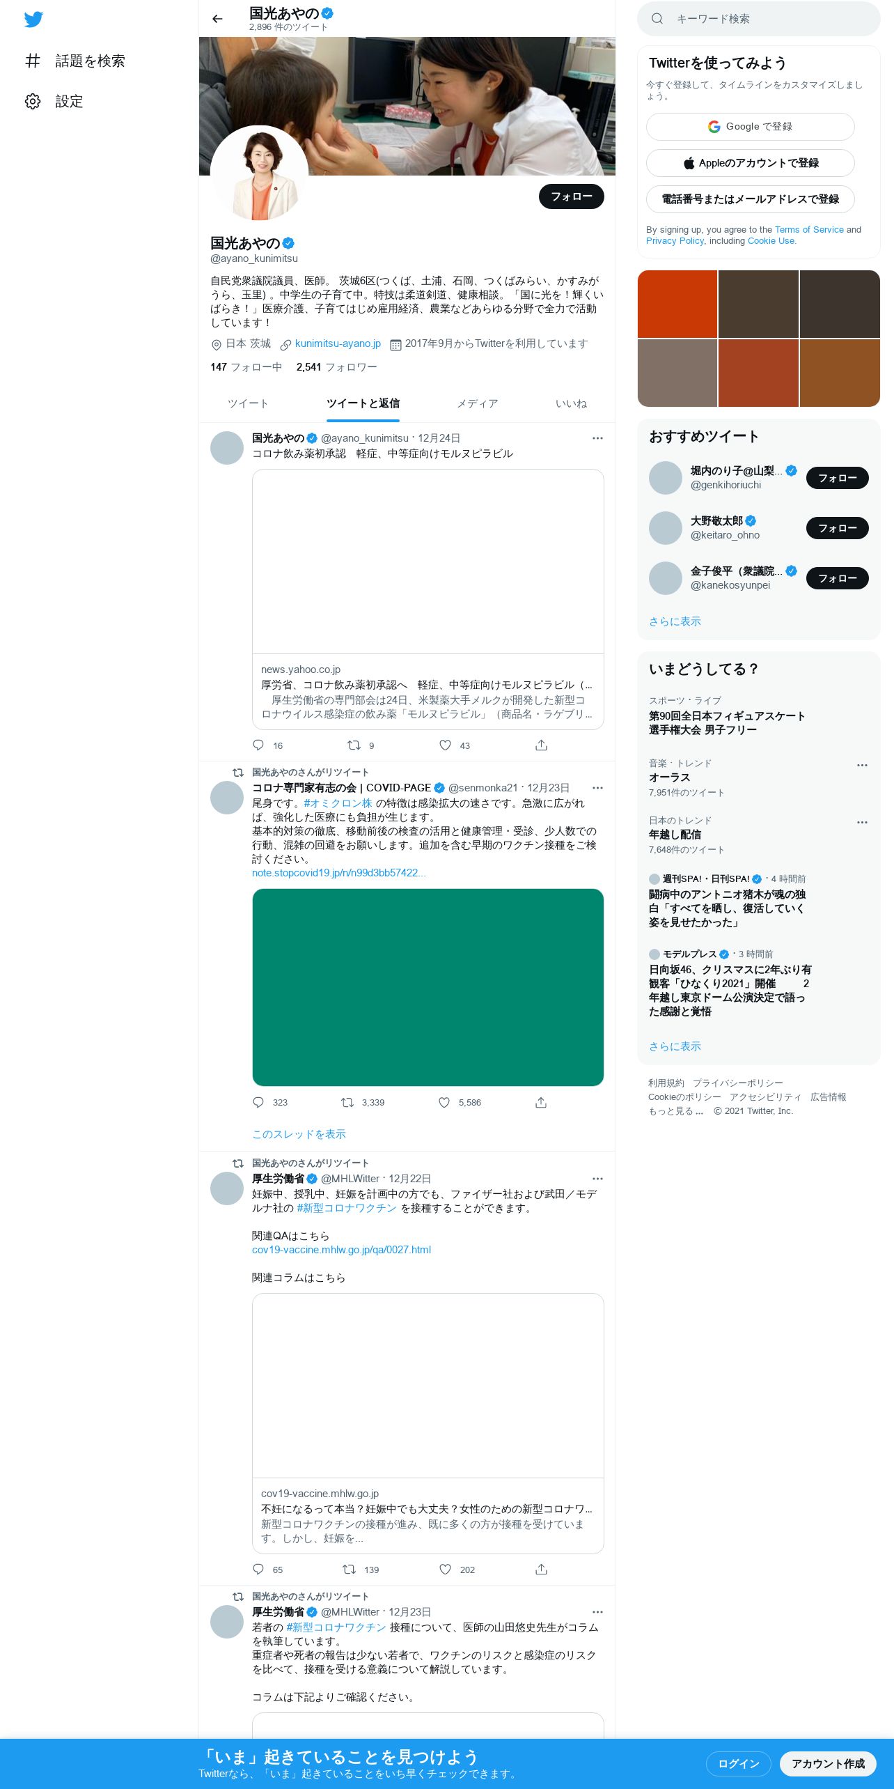Expand もっと見る footer menu
The height and width of the screenshot is (1789, 894).
coord(676,1111)
